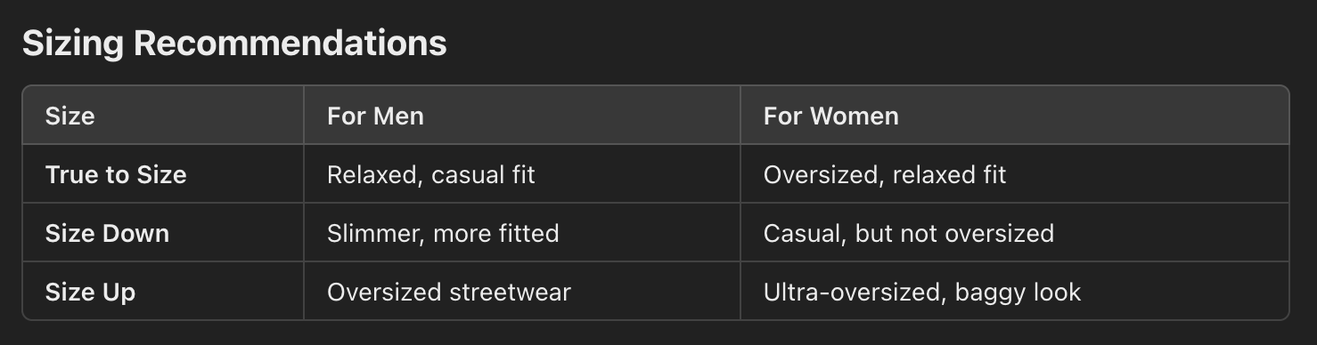Click the 'Casual, but not oversized' cell
1317x345 pixels.
909,233
